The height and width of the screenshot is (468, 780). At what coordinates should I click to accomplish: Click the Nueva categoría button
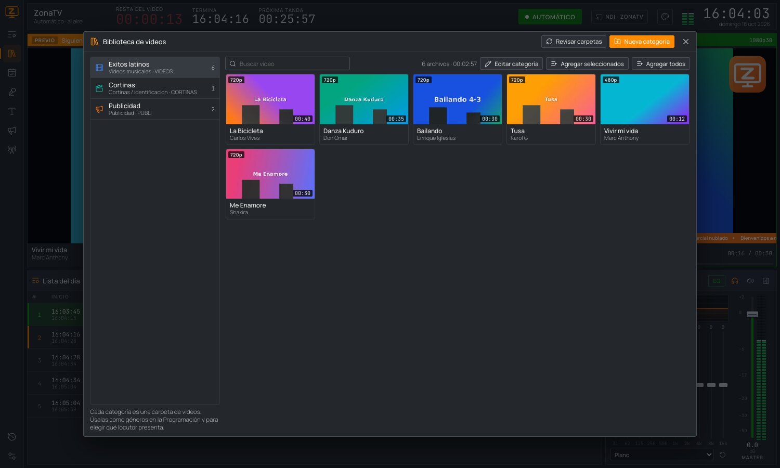[x=642, y=42]
